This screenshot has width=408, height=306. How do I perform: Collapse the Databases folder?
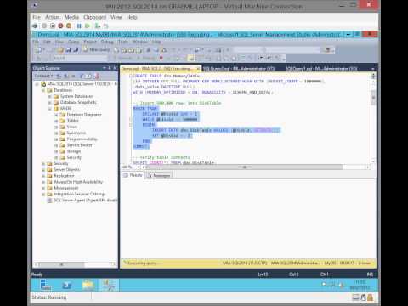coord(43,90)
